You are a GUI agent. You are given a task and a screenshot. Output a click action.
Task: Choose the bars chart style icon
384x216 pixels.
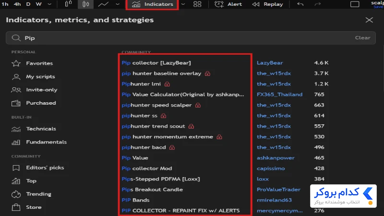[x=68, y=4]
